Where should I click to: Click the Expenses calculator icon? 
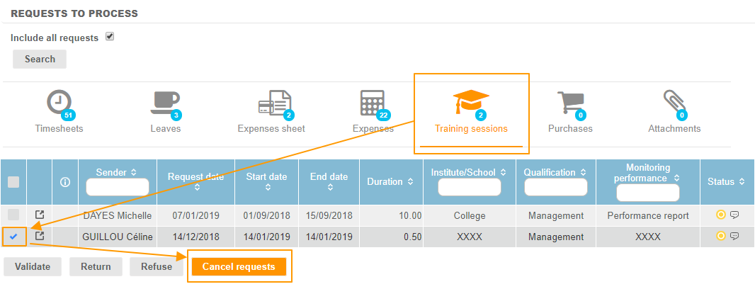(373, 104)
